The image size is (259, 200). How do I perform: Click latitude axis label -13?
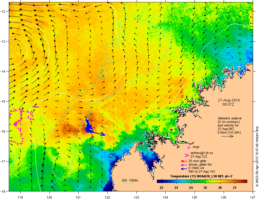click(3, 41)
